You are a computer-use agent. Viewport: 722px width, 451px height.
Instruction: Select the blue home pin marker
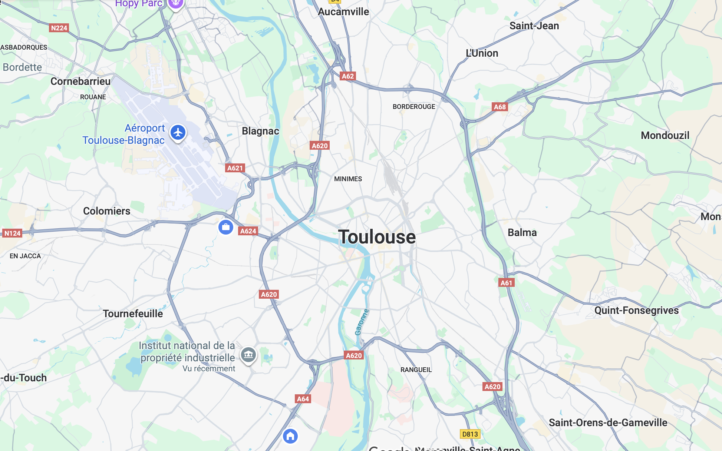tap(290, 436)
